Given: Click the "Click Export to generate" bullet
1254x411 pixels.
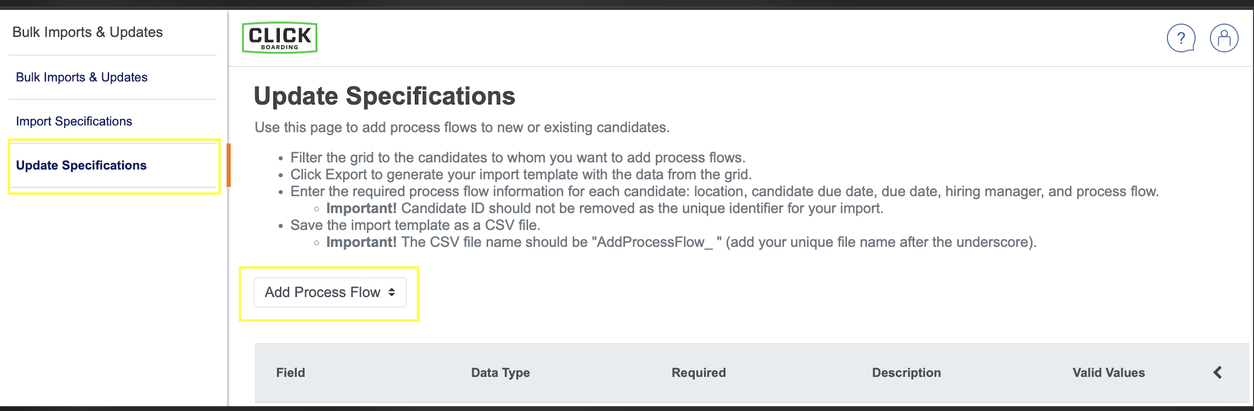Looking at the screenshot, I should coord(520,174).
